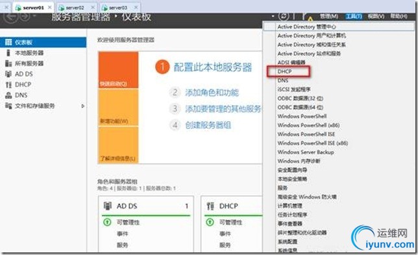
Task: Open iSCSI 发起程序 menu entry
Action: (339, 89)
